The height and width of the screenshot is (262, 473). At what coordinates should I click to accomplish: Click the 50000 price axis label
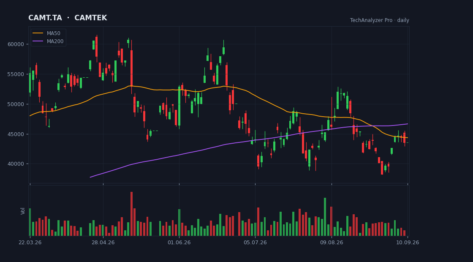(16, 104)
